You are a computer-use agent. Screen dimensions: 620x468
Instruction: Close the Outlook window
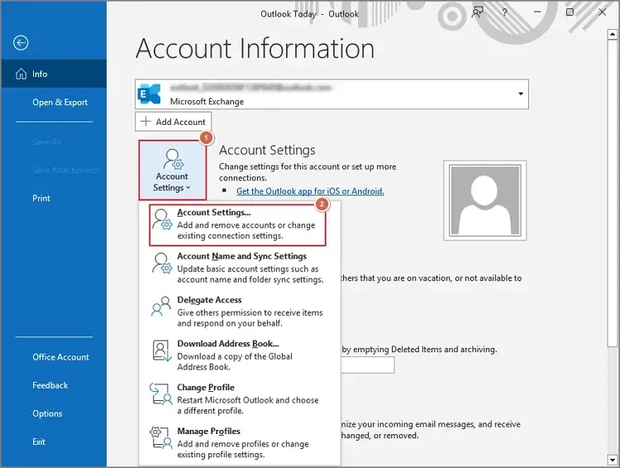[602, 12]
